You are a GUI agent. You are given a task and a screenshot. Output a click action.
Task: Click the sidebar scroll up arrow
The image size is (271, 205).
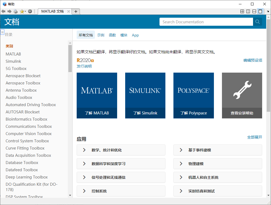click(x=70, y=43)
